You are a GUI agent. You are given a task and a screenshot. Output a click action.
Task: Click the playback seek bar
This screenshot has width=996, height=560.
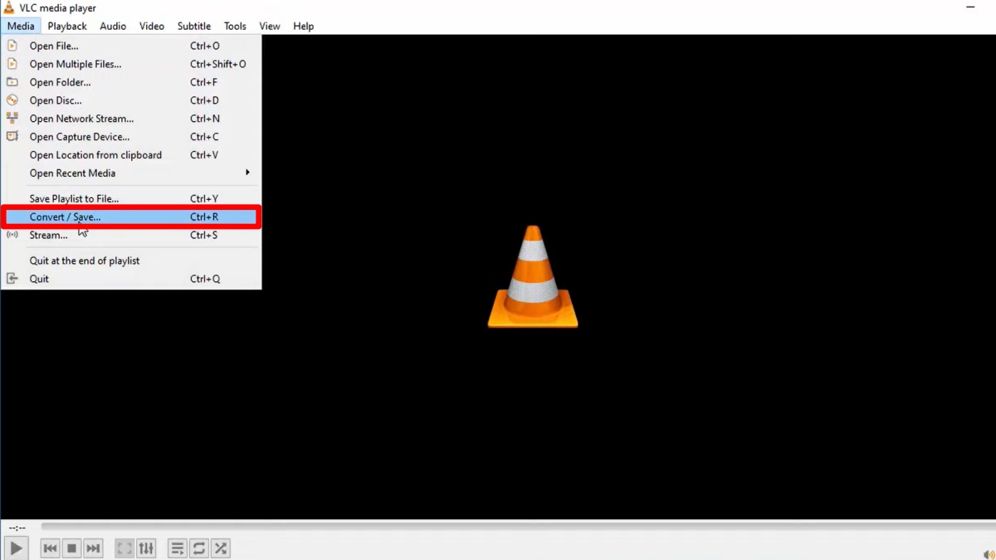tap(517, 527)
